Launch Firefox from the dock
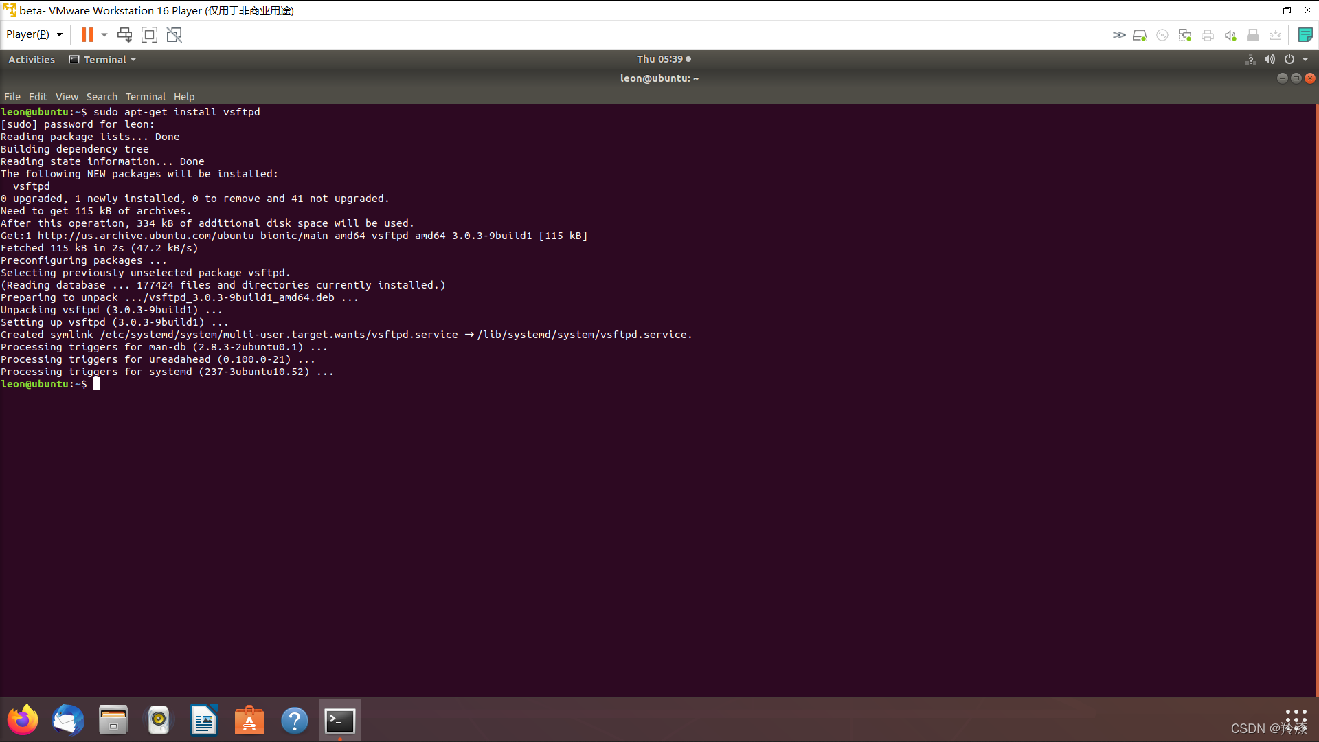 [23, 720]
